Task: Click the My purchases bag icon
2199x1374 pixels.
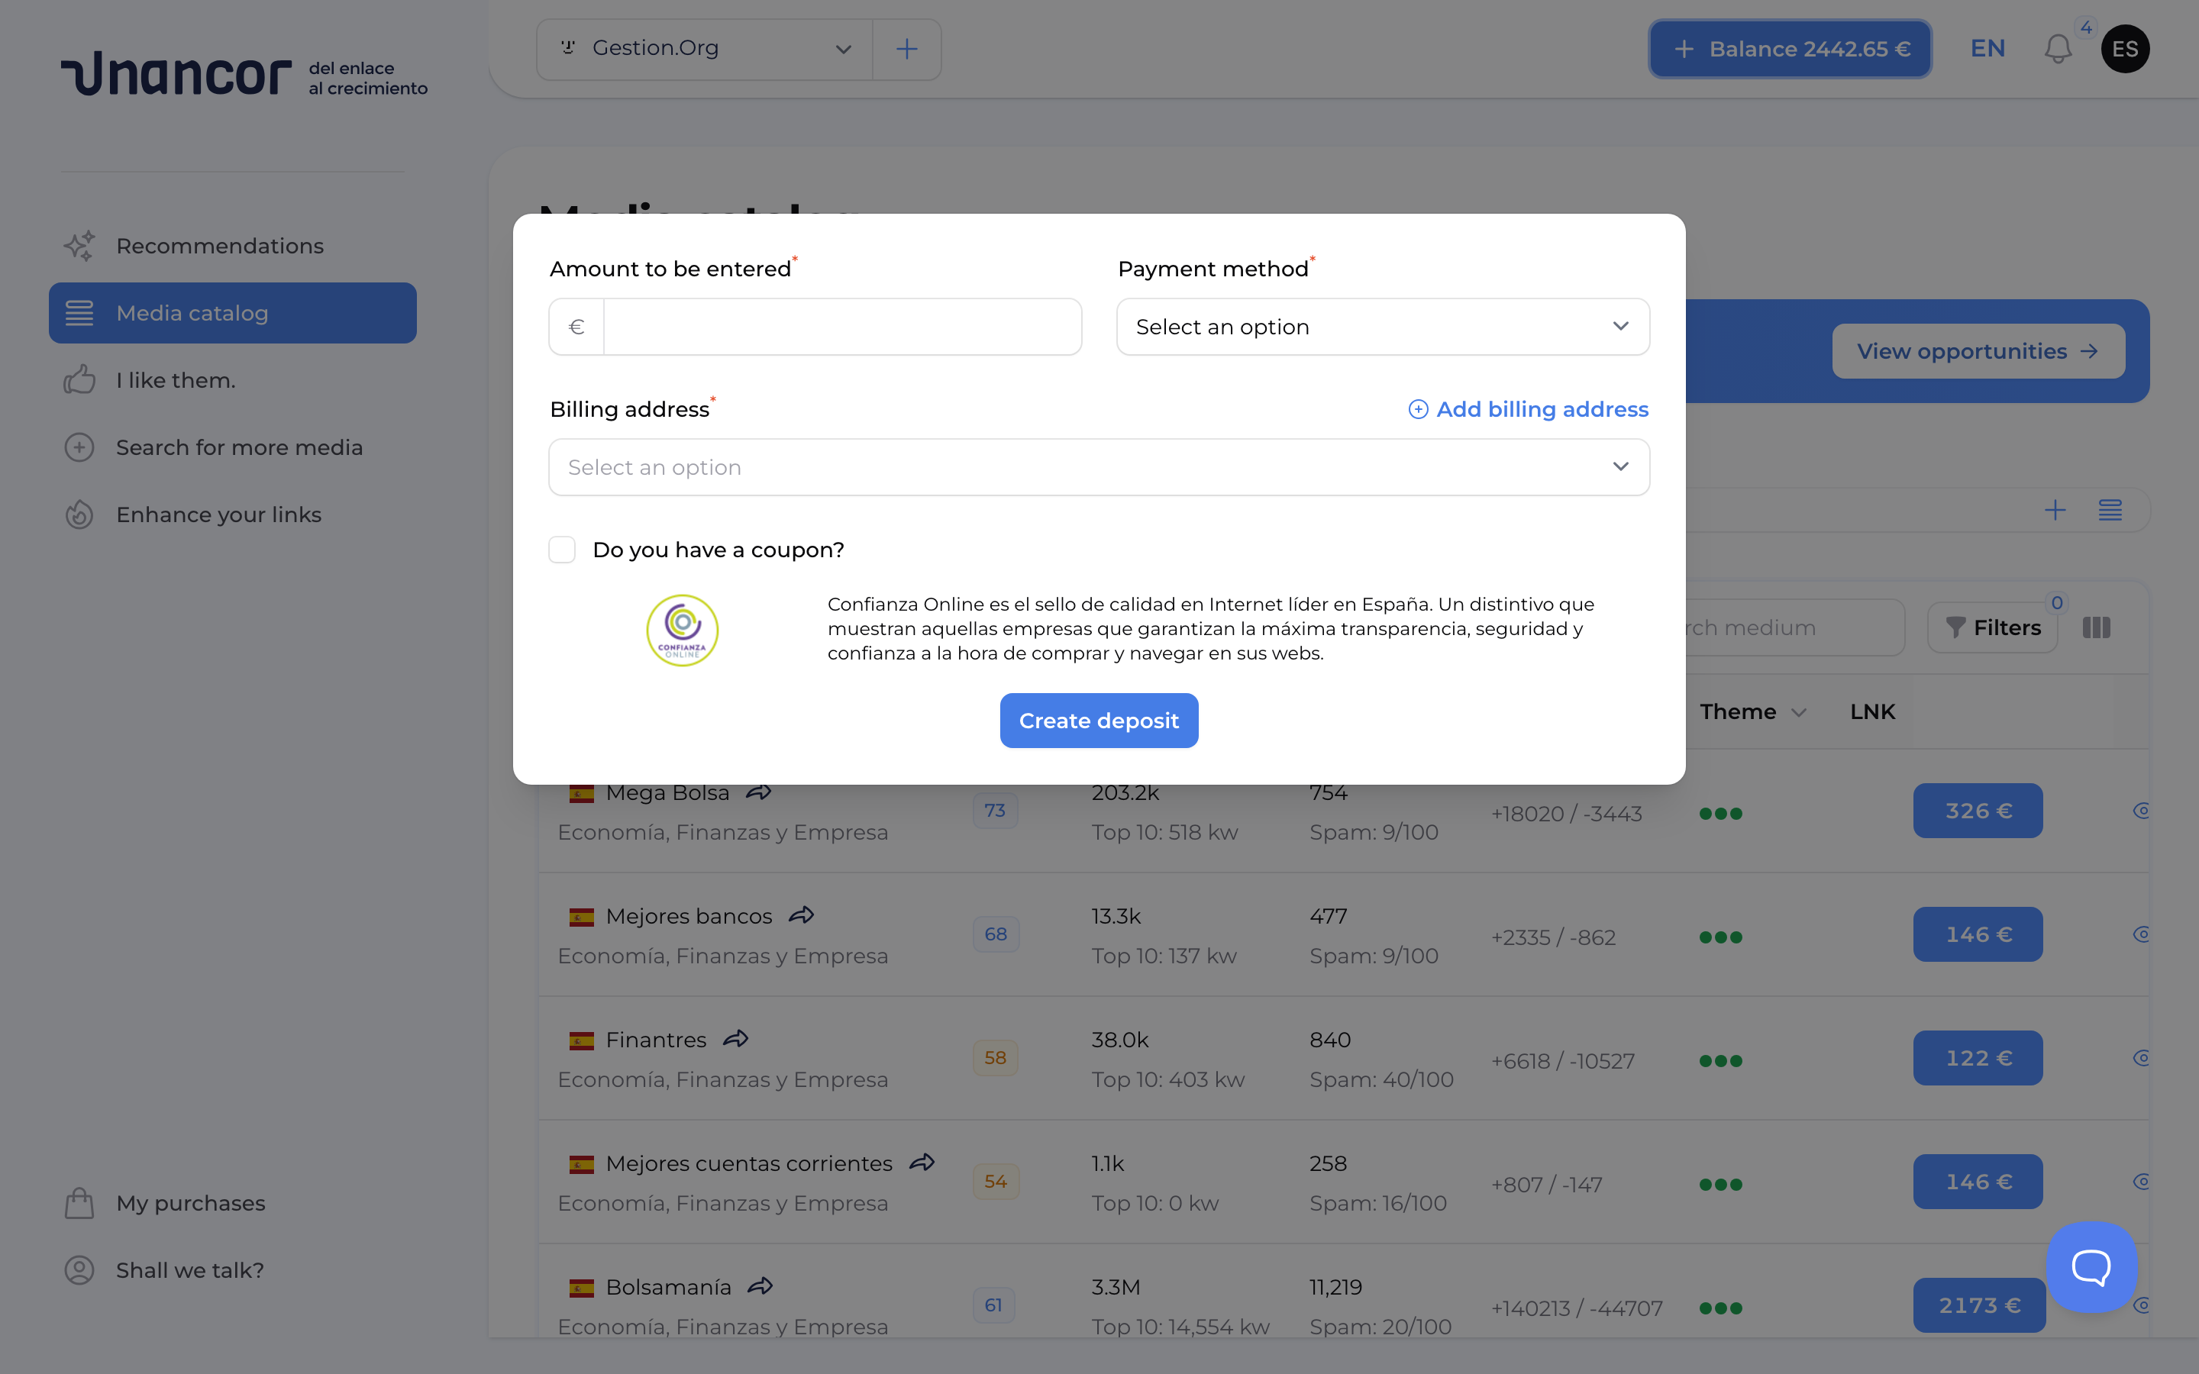Action: tap(79, 1202)
